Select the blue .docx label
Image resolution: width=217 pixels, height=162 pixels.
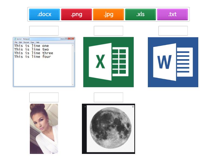coord(44,14)
